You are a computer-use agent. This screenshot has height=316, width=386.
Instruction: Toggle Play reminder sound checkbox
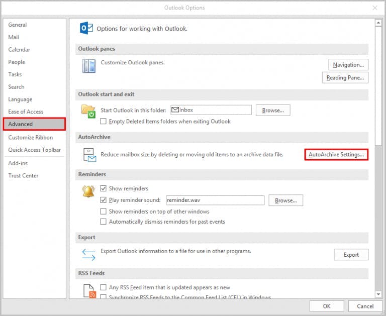click(x=104, y=200)
